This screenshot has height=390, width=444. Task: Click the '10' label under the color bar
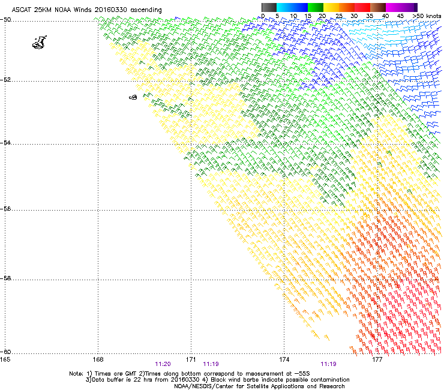pos(293,16)
